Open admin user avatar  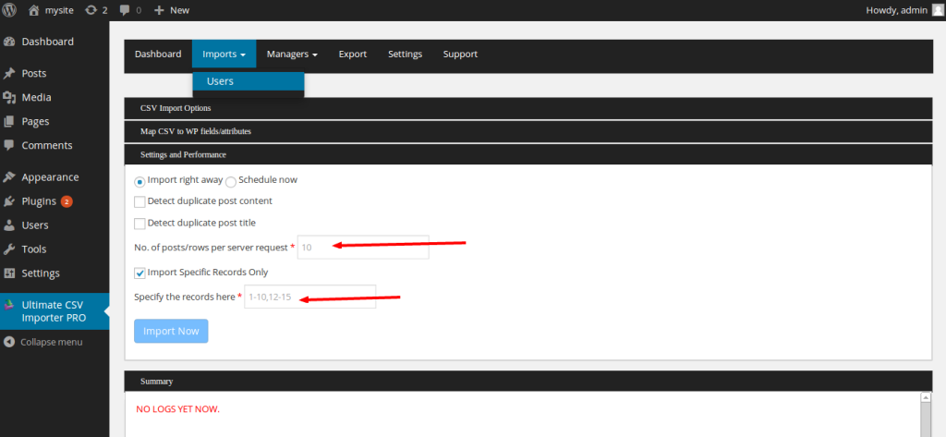coord(937,9)
